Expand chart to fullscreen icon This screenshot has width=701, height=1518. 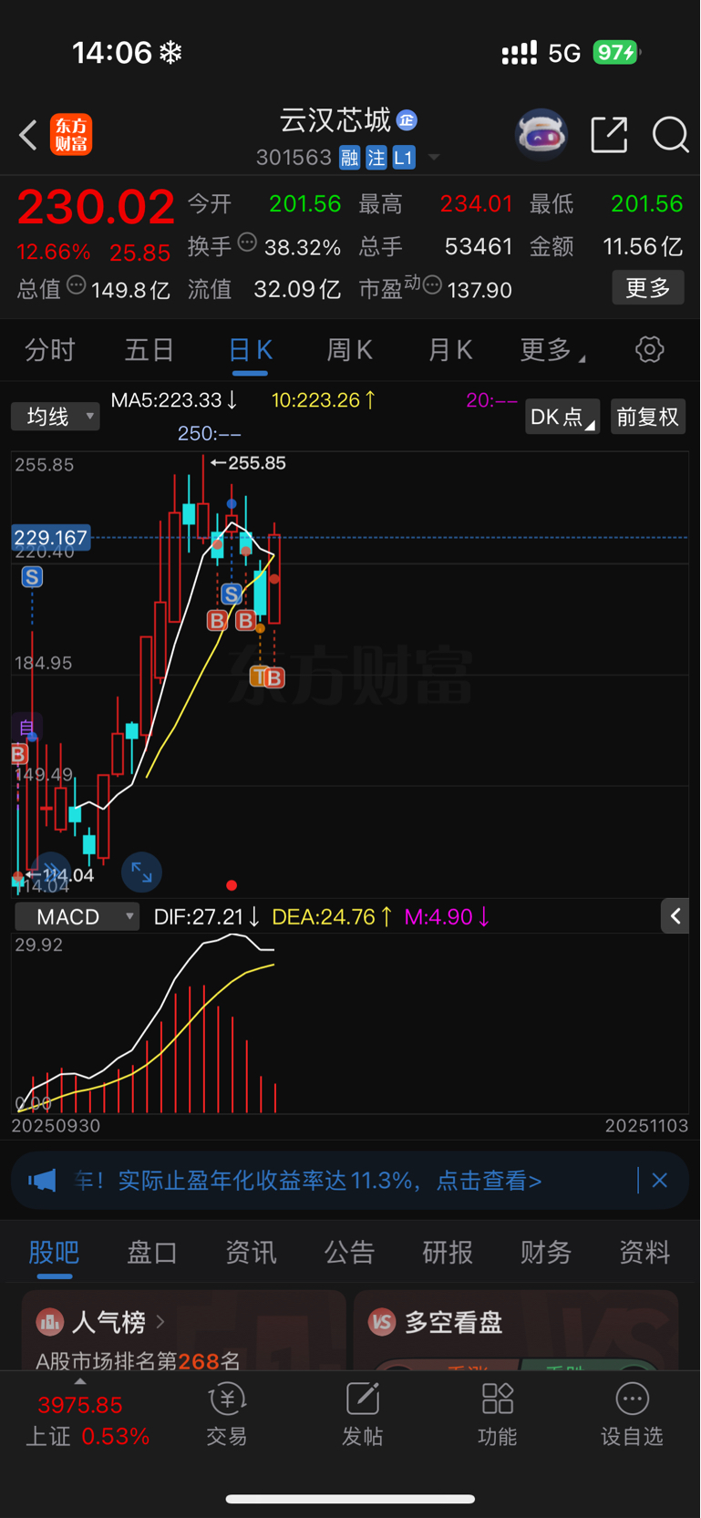tap(141, 873)
